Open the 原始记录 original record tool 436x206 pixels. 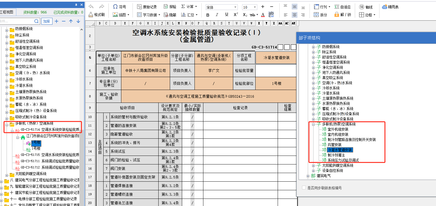(147, 7)
